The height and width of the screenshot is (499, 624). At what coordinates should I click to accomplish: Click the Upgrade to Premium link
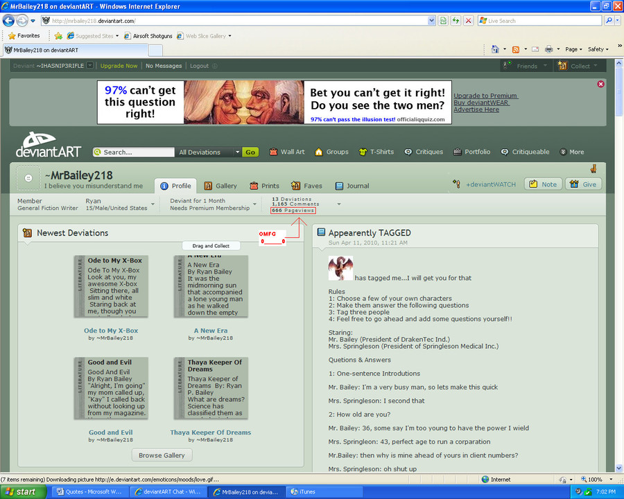coord(485,96)
